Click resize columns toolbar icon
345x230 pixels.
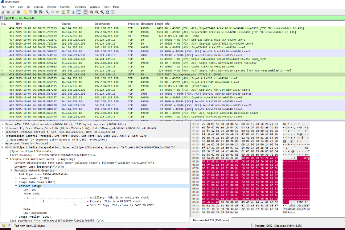tap(107, 12)
